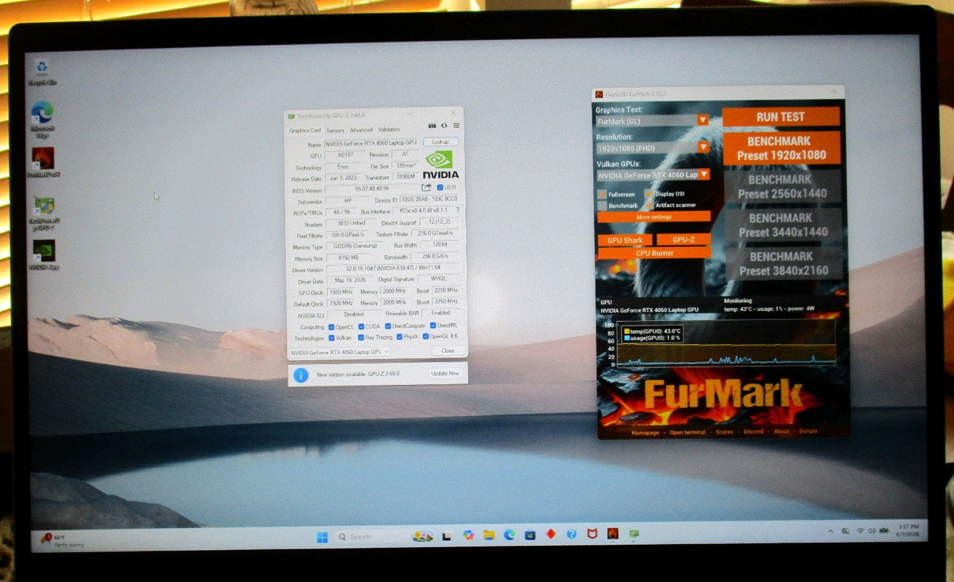Click the RUN TEST button
The width and height of the screenshot is (954, 582).
pyautogui.click(x=781, y=117)
